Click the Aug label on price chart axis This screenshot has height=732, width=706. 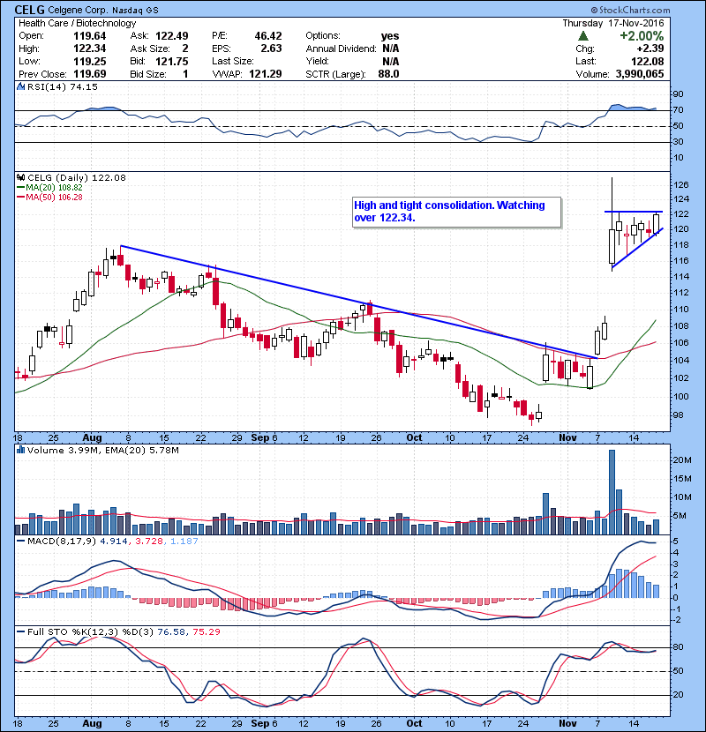click(92, 438)
